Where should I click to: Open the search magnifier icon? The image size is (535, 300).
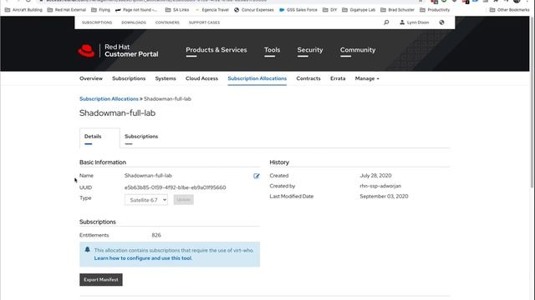(386, 22)
